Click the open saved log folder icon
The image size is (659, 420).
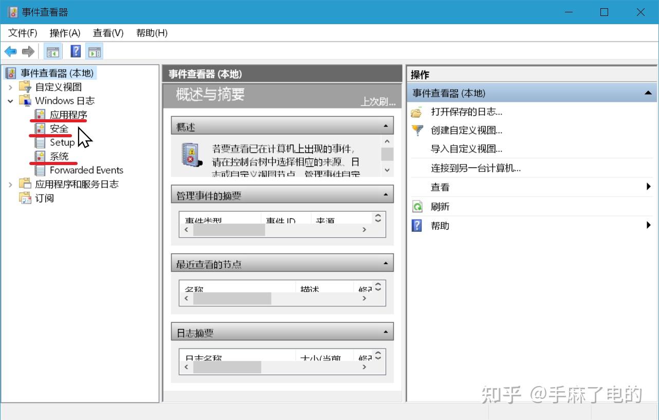point(417,112)
